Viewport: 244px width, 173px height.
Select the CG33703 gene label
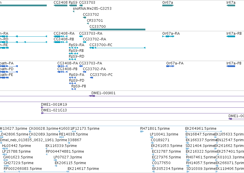(x=87, y=3)
